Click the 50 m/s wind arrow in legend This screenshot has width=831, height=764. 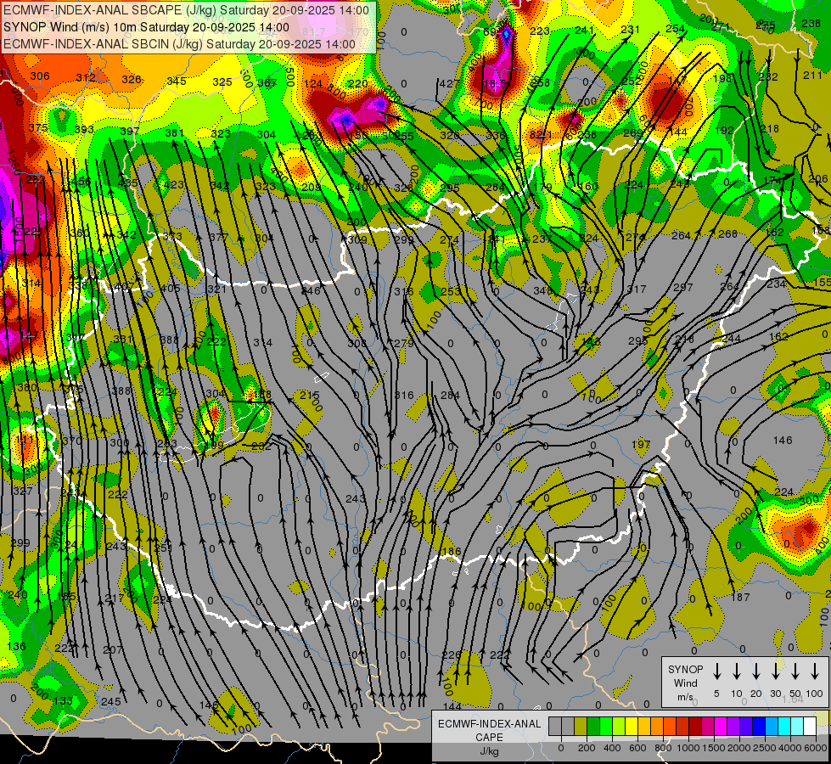tap(795, 671)
